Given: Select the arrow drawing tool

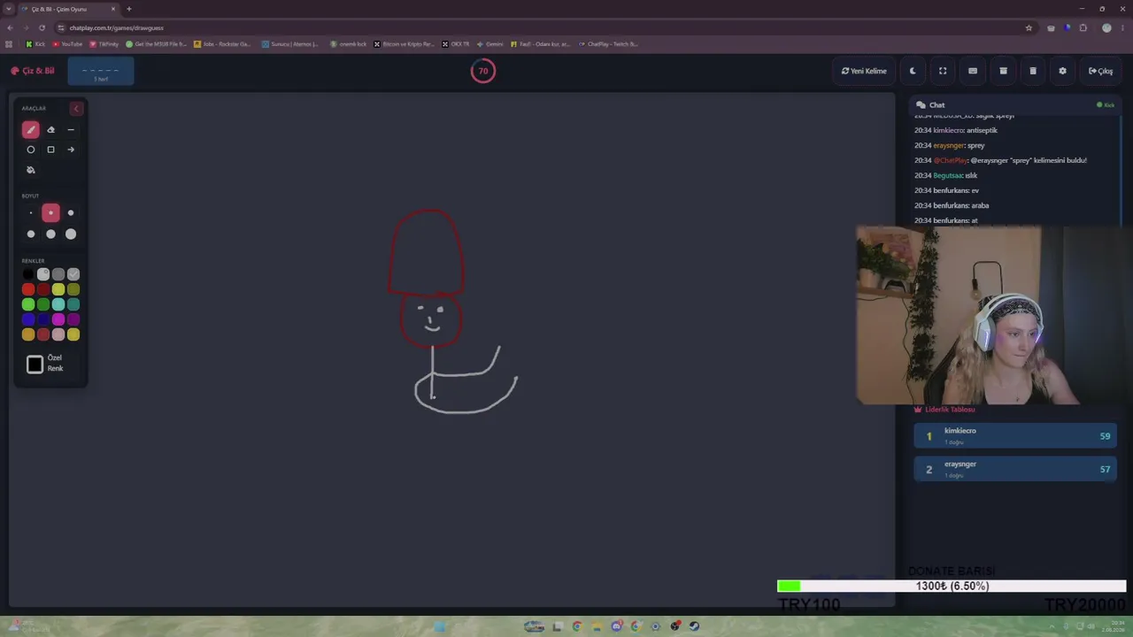Looking at the screenshot, I should [x=71, y=150].
